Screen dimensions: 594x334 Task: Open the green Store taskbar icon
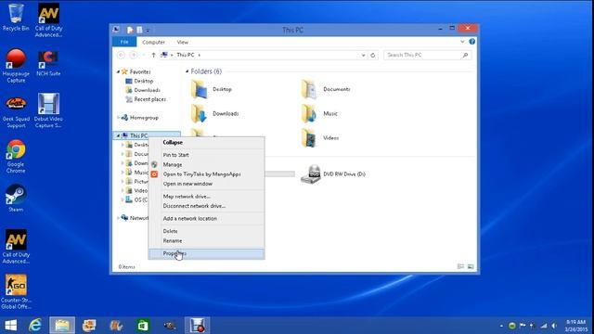(x=143, y=326)
